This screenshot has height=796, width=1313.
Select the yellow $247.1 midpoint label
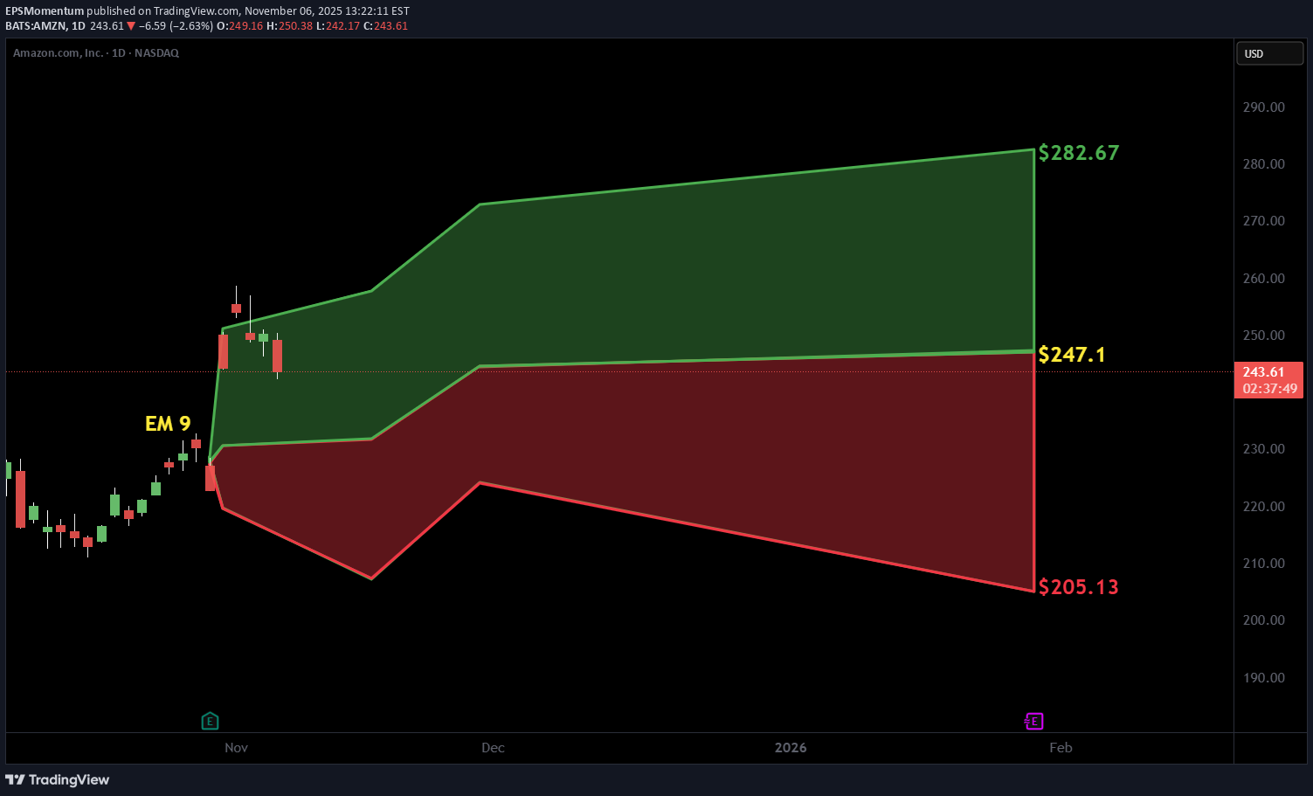1071,354
